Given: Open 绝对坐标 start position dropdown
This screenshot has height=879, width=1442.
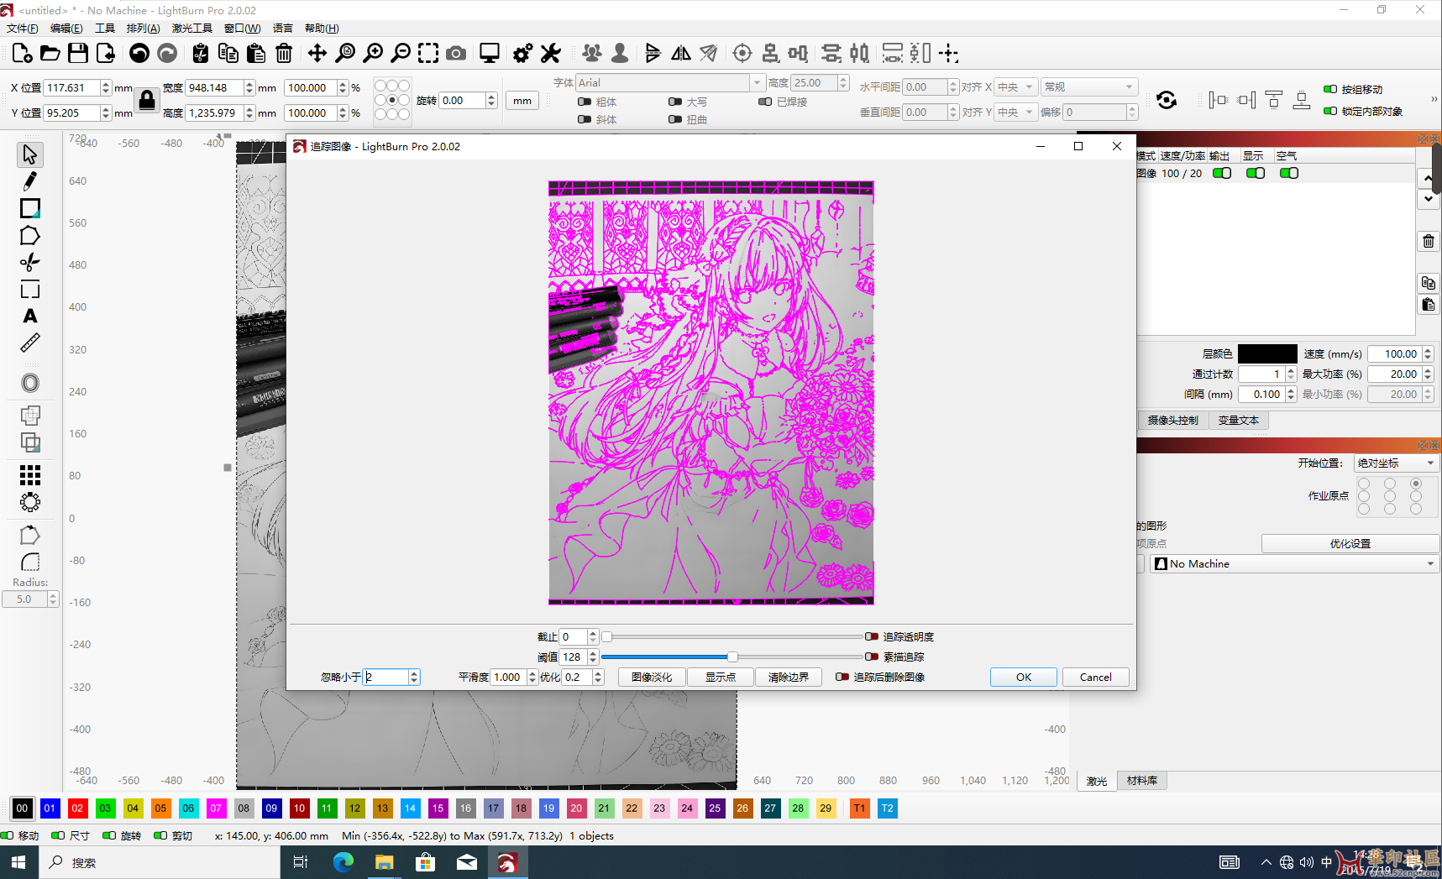Looking at the screenshot, I should [1397, 463].
